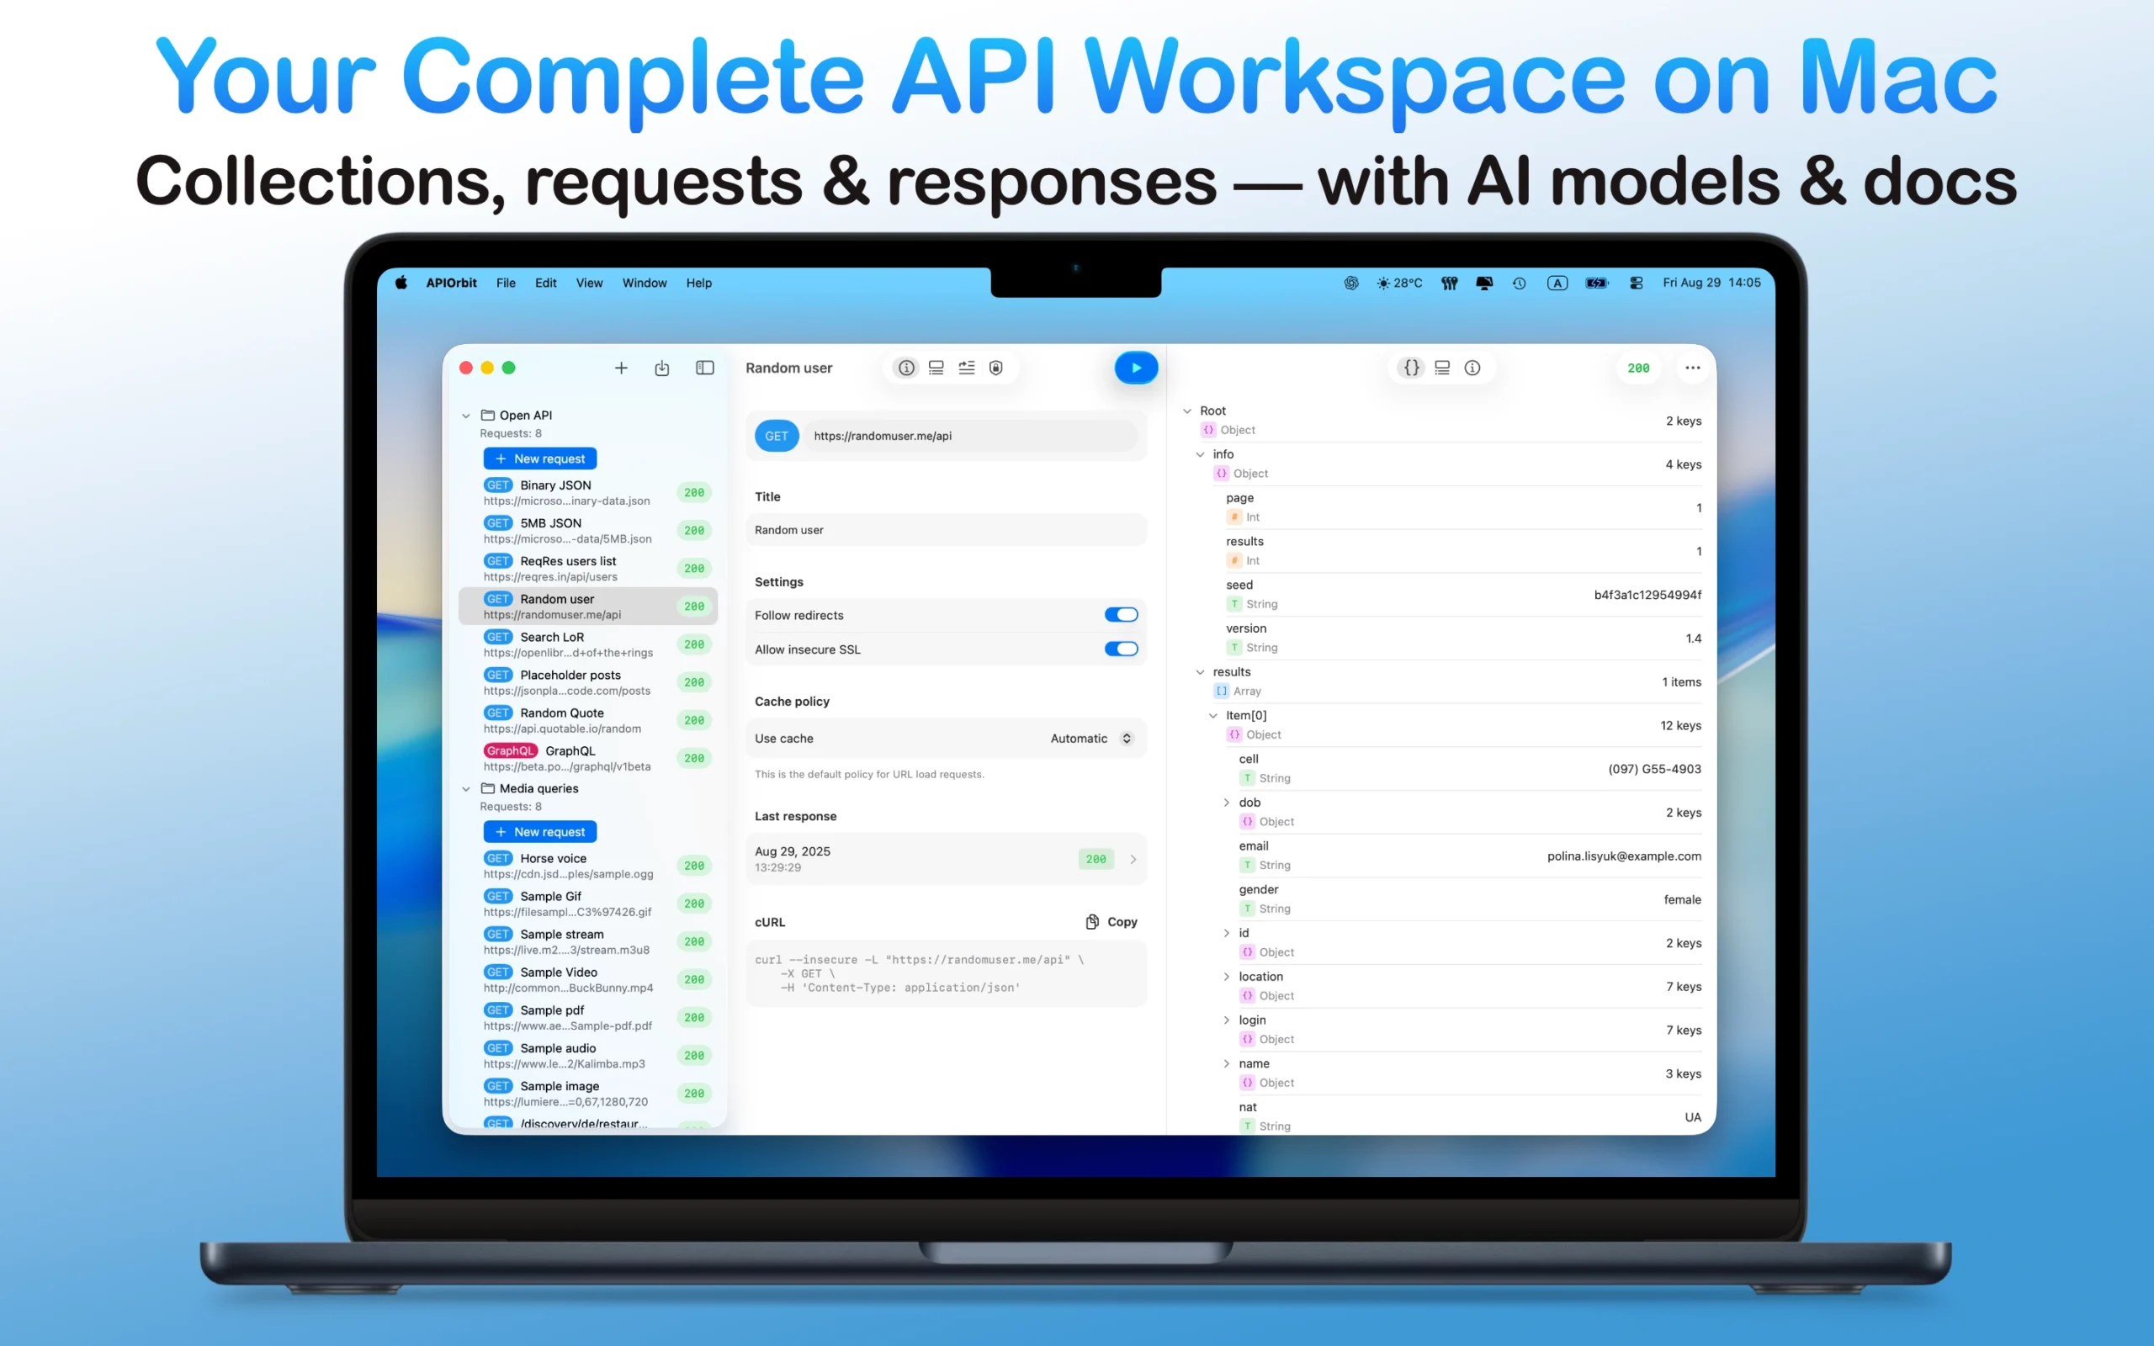Open the File menu
The height and width of the screenshot is (1346, 2154).
[506, 284]
